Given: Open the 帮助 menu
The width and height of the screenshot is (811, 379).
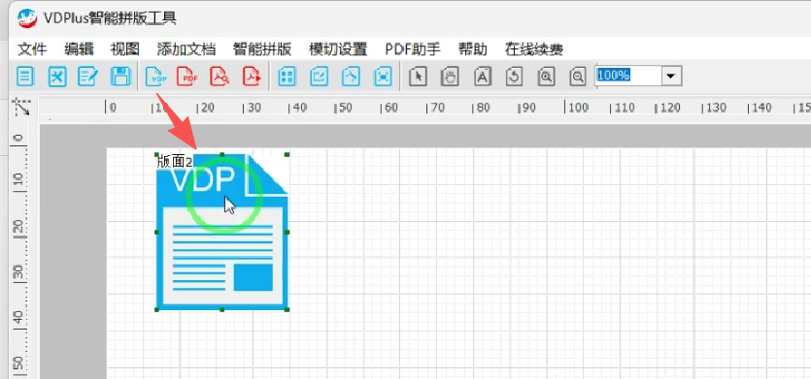Looking at the screenshot, I should (473, 49).
